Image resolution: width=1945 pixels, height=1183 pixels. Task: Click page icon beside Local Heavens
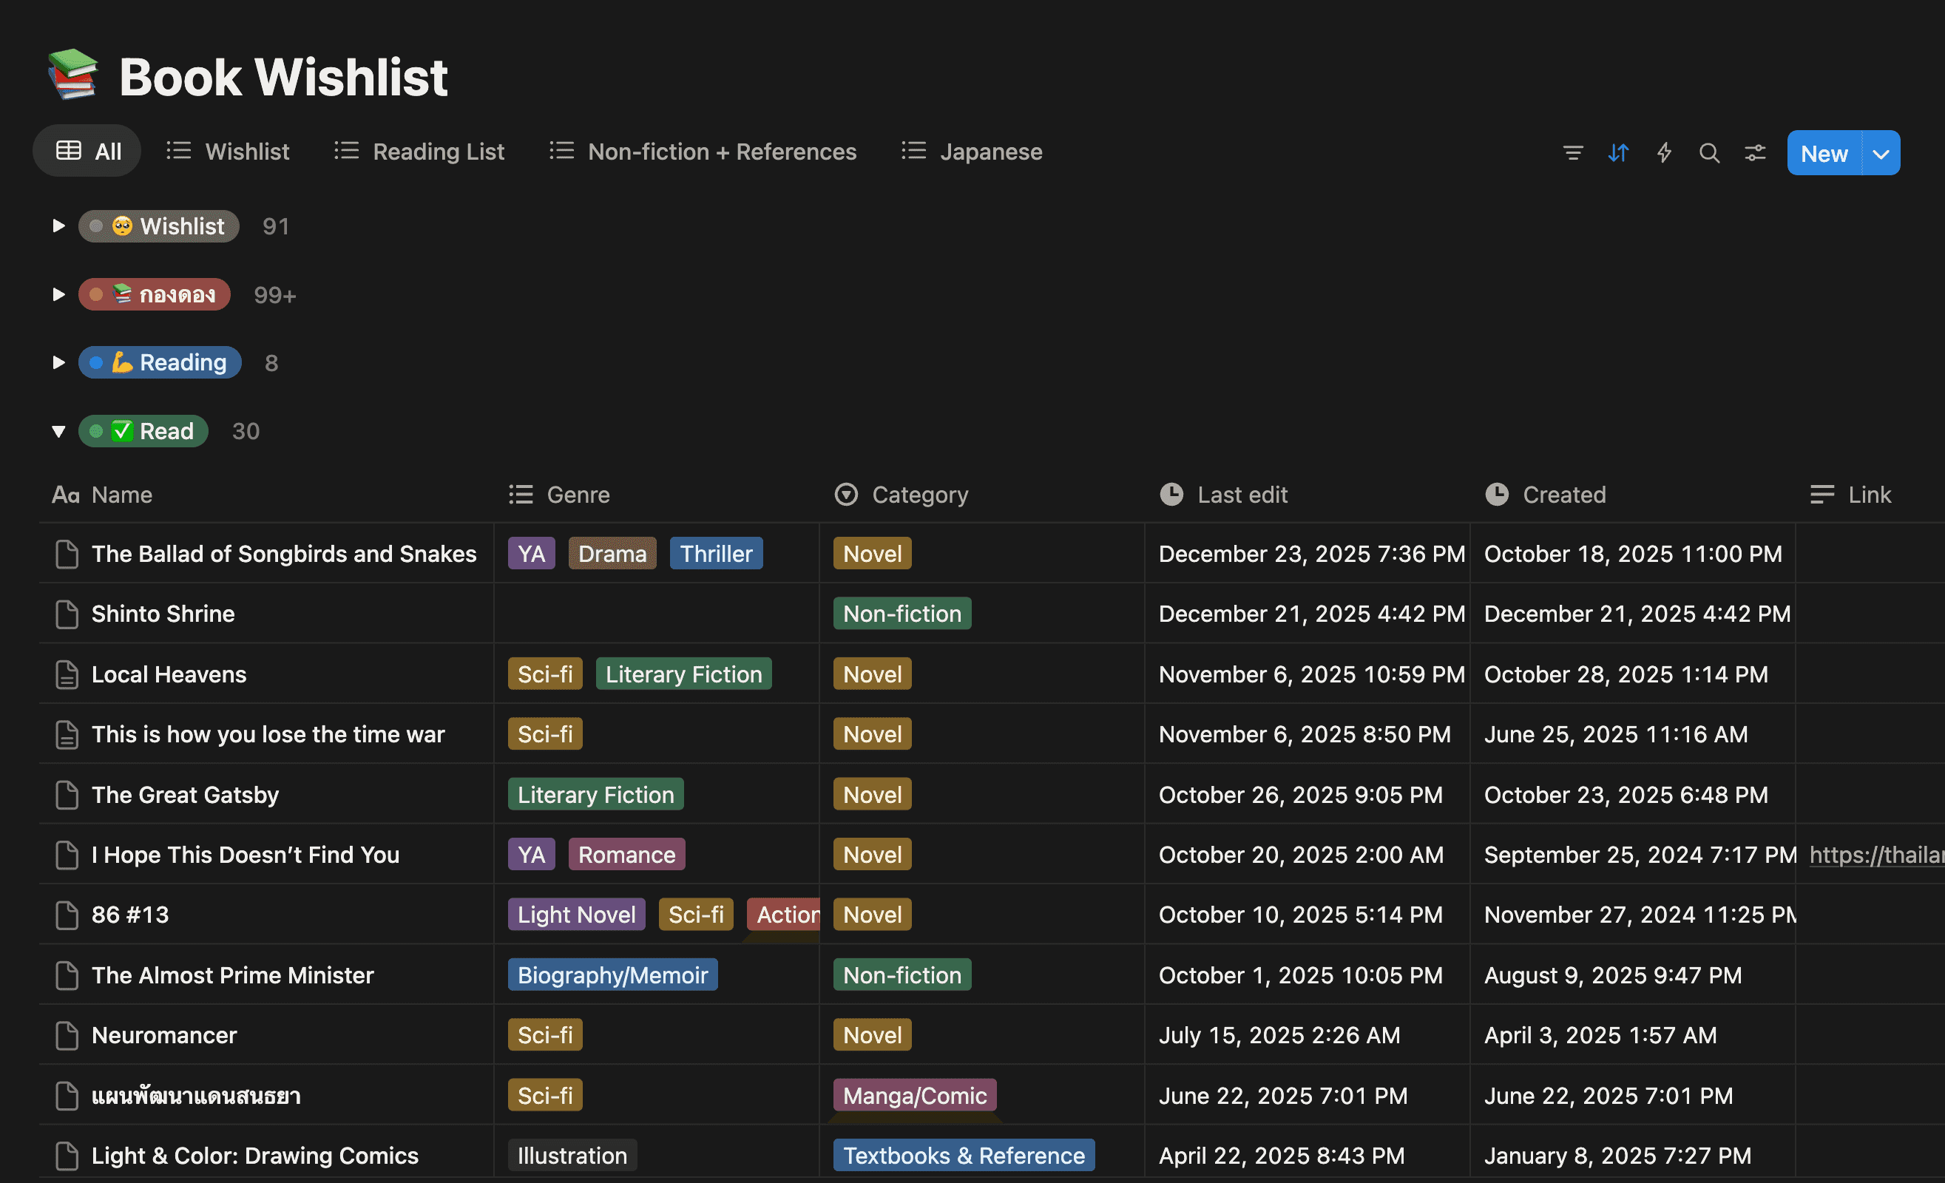click(x=67, y=675)
